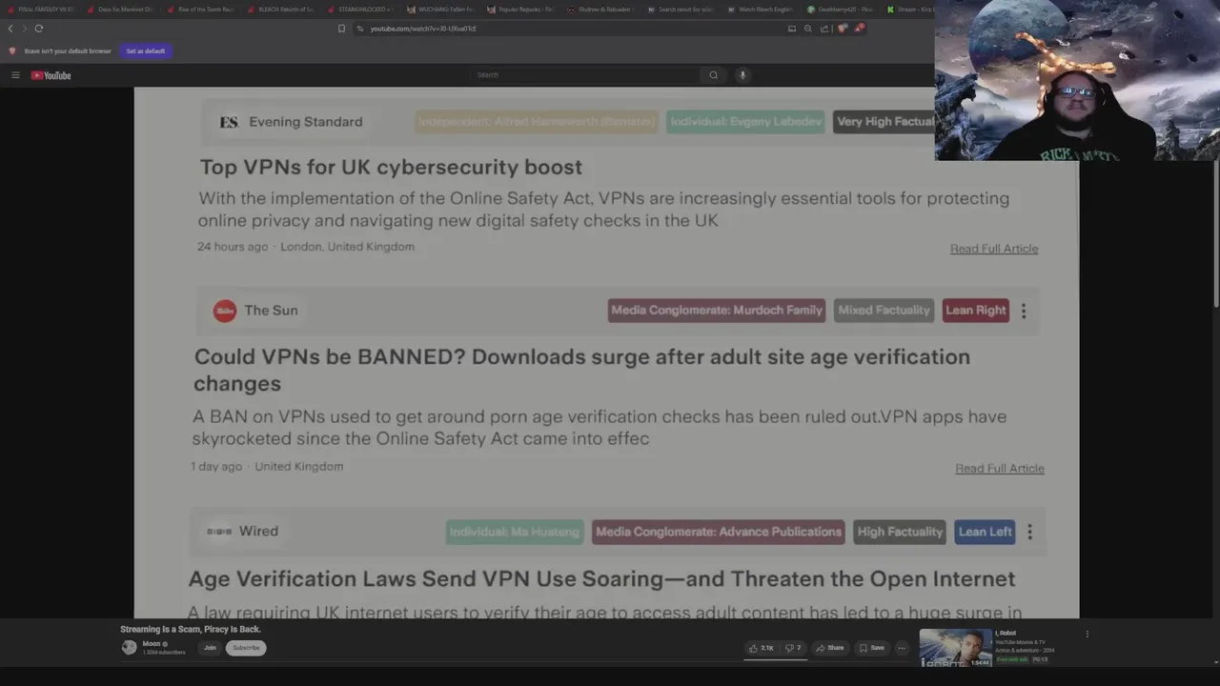
Task: Click the Moon channel name
Action: [152, 644]
